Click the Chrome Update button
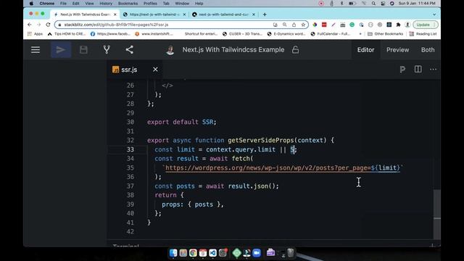The image size is (464, 261). click(426, 25)
